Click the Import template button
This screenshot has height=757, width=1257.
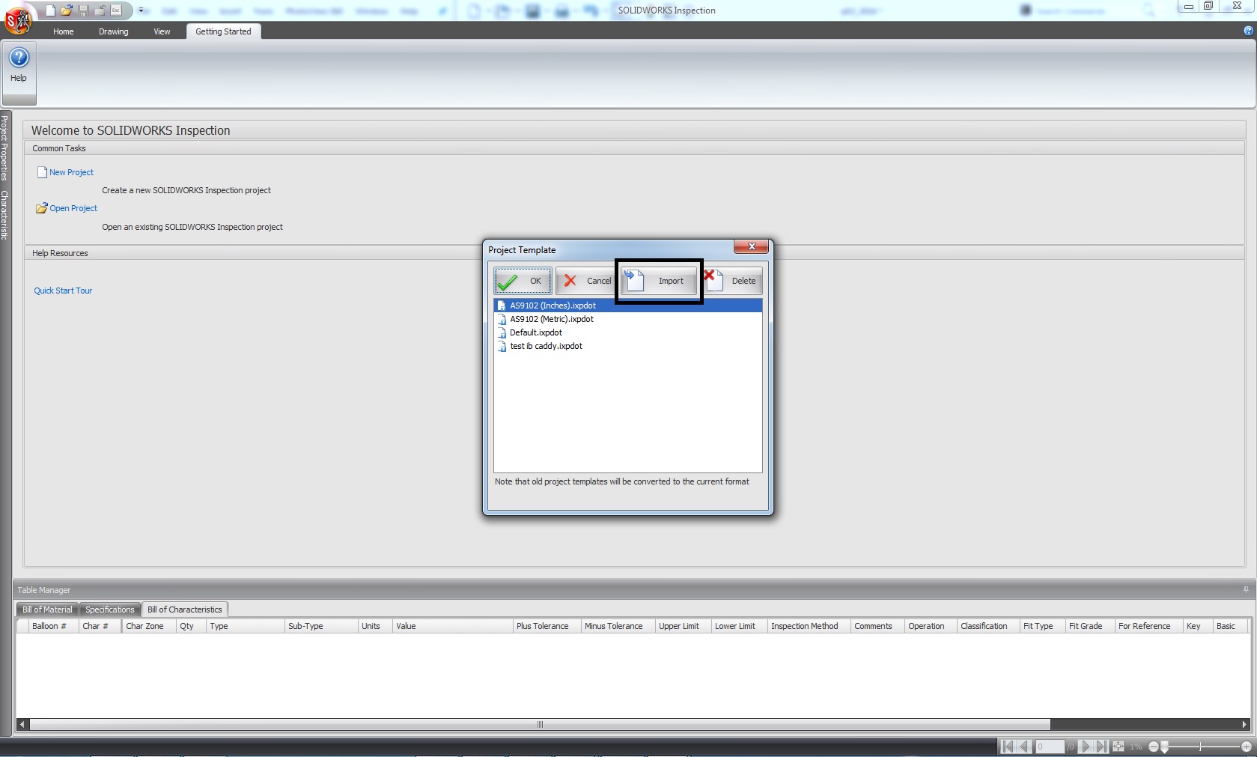(x=660, y=281)
